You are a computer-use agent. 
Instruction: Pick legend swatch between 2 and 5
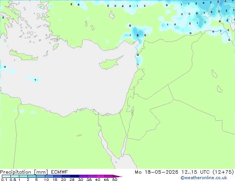pyautogui.click(x=32, y=176)
